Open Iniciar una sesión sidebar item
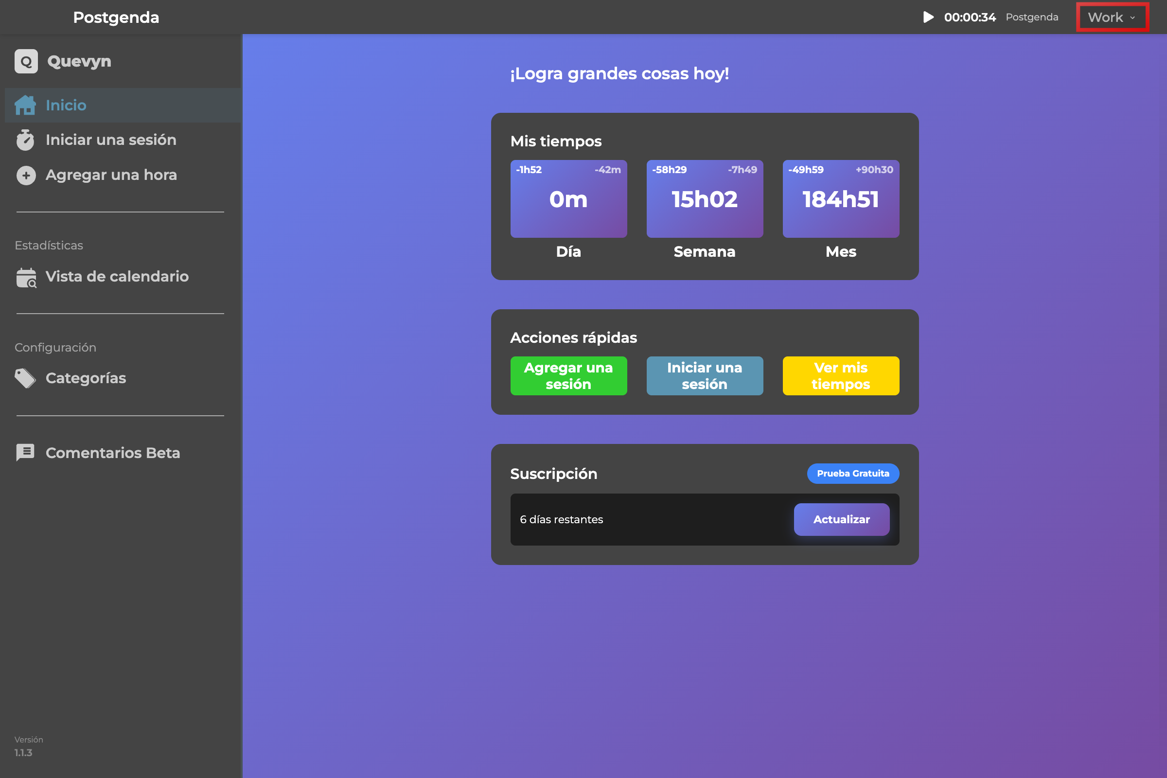The image size is (1167, 778). pos(123,140)
